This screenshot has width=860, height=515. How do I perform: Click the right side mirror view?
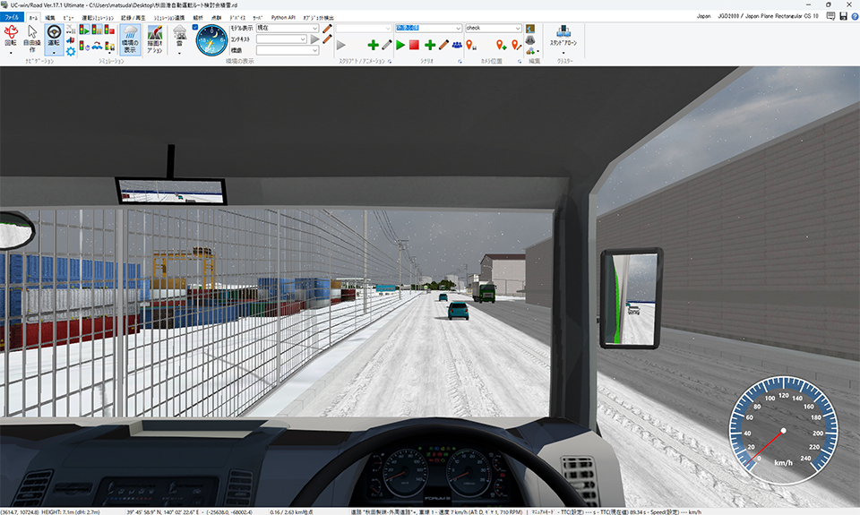tap(632, 298)
